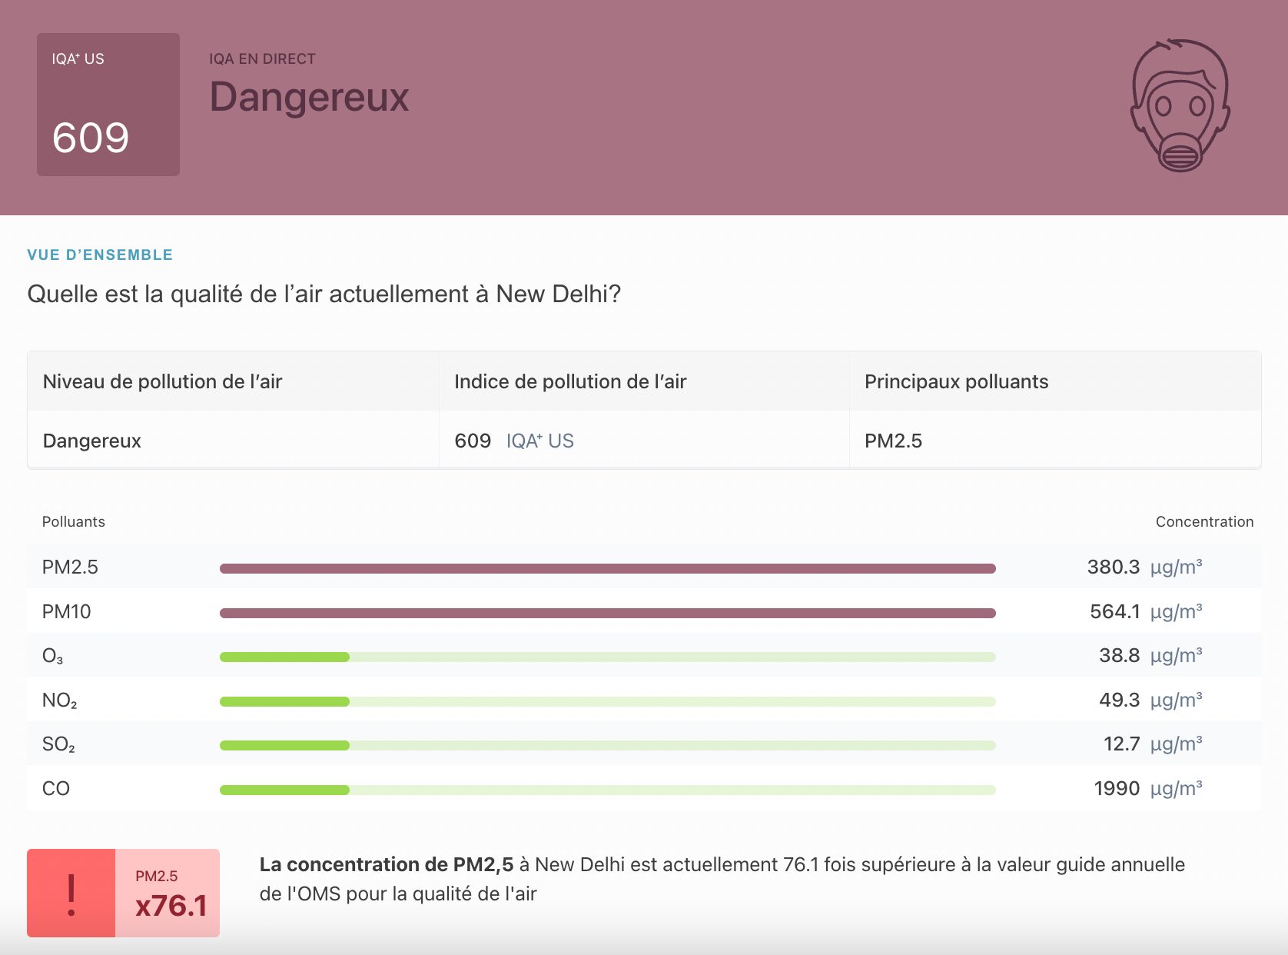Click the PM2.5 value under Principaux polluants

coord(893,441)
